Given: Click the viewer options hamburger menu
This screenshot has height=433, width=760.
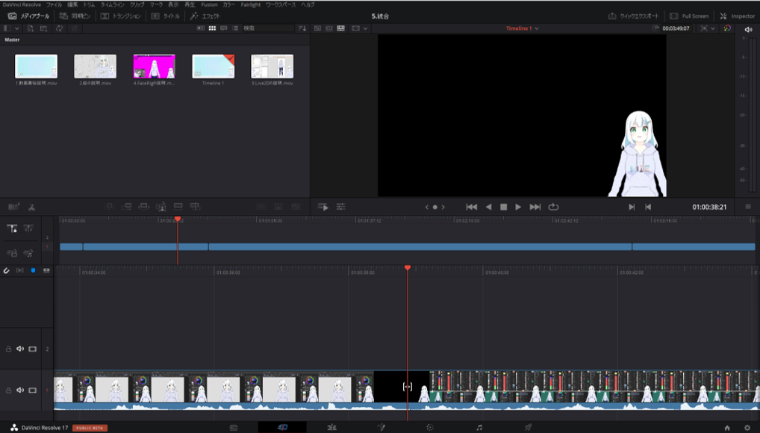Looking at the screenshot, I should click(748, 207).
